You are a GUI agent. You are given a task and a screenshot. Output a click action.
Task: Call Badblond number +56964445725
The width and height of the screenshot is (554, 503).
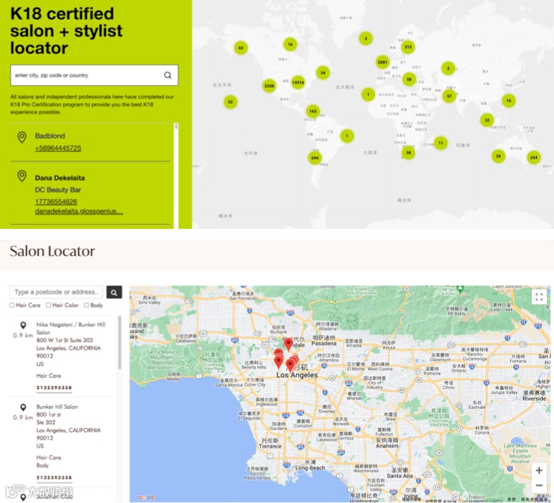(58, 148)
